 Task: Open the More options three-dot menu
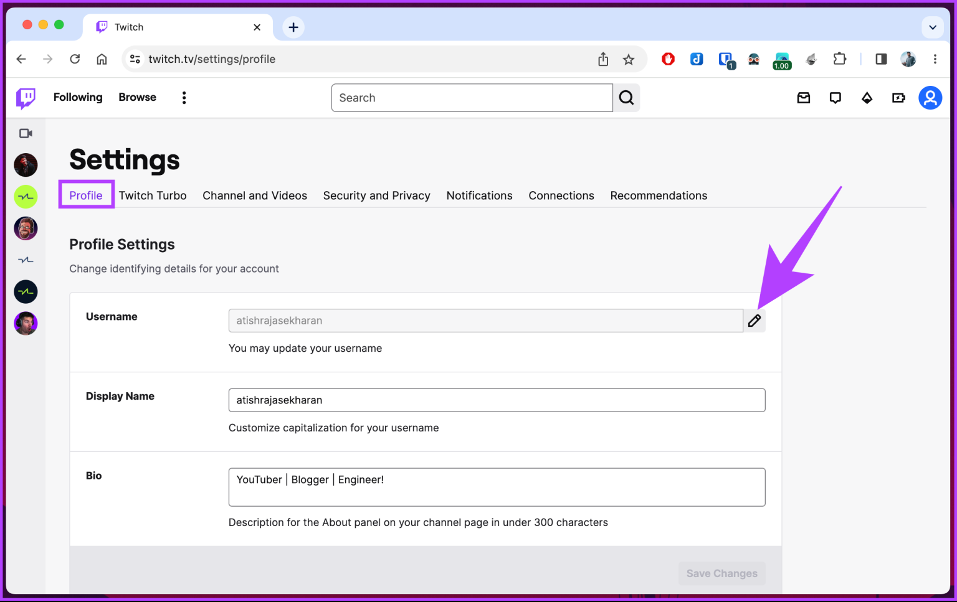[x=184, y=98]
